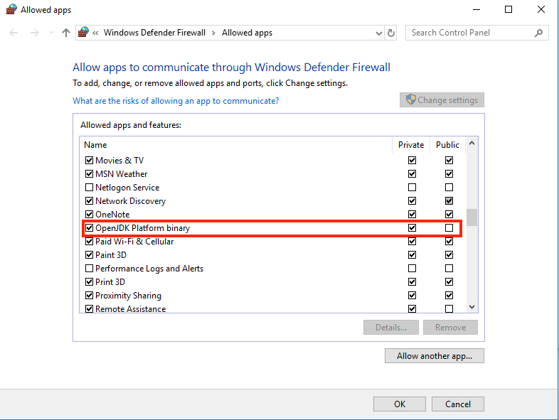
Task: Open the risks of allowing an app link
Action: click(x=176, y=101)
